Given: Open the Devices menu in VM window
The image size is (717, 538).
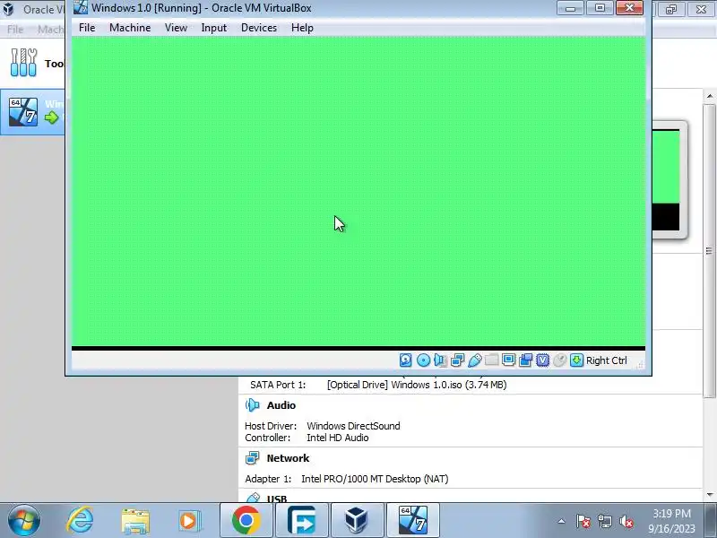Looking at the screenshot, I should coord(259,28).
